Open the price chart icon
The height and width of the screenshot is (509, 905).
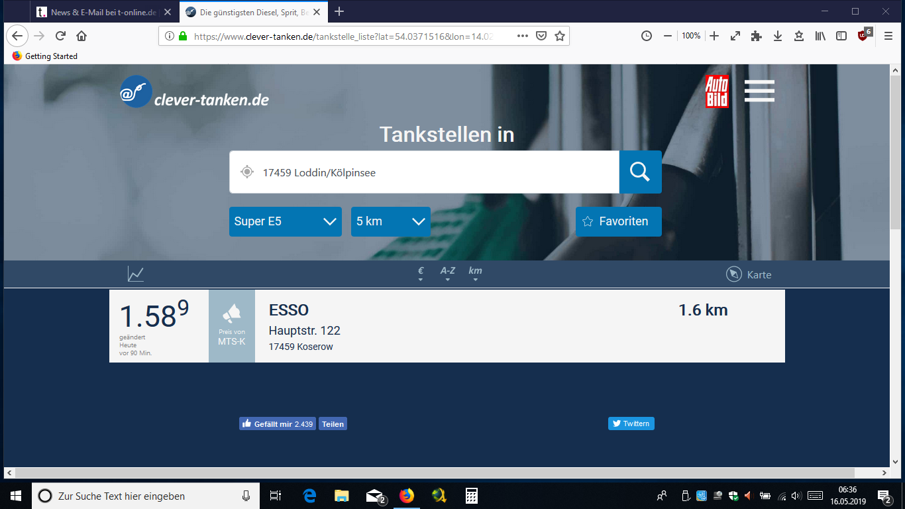pyautogui.click(x=136, y=274)
